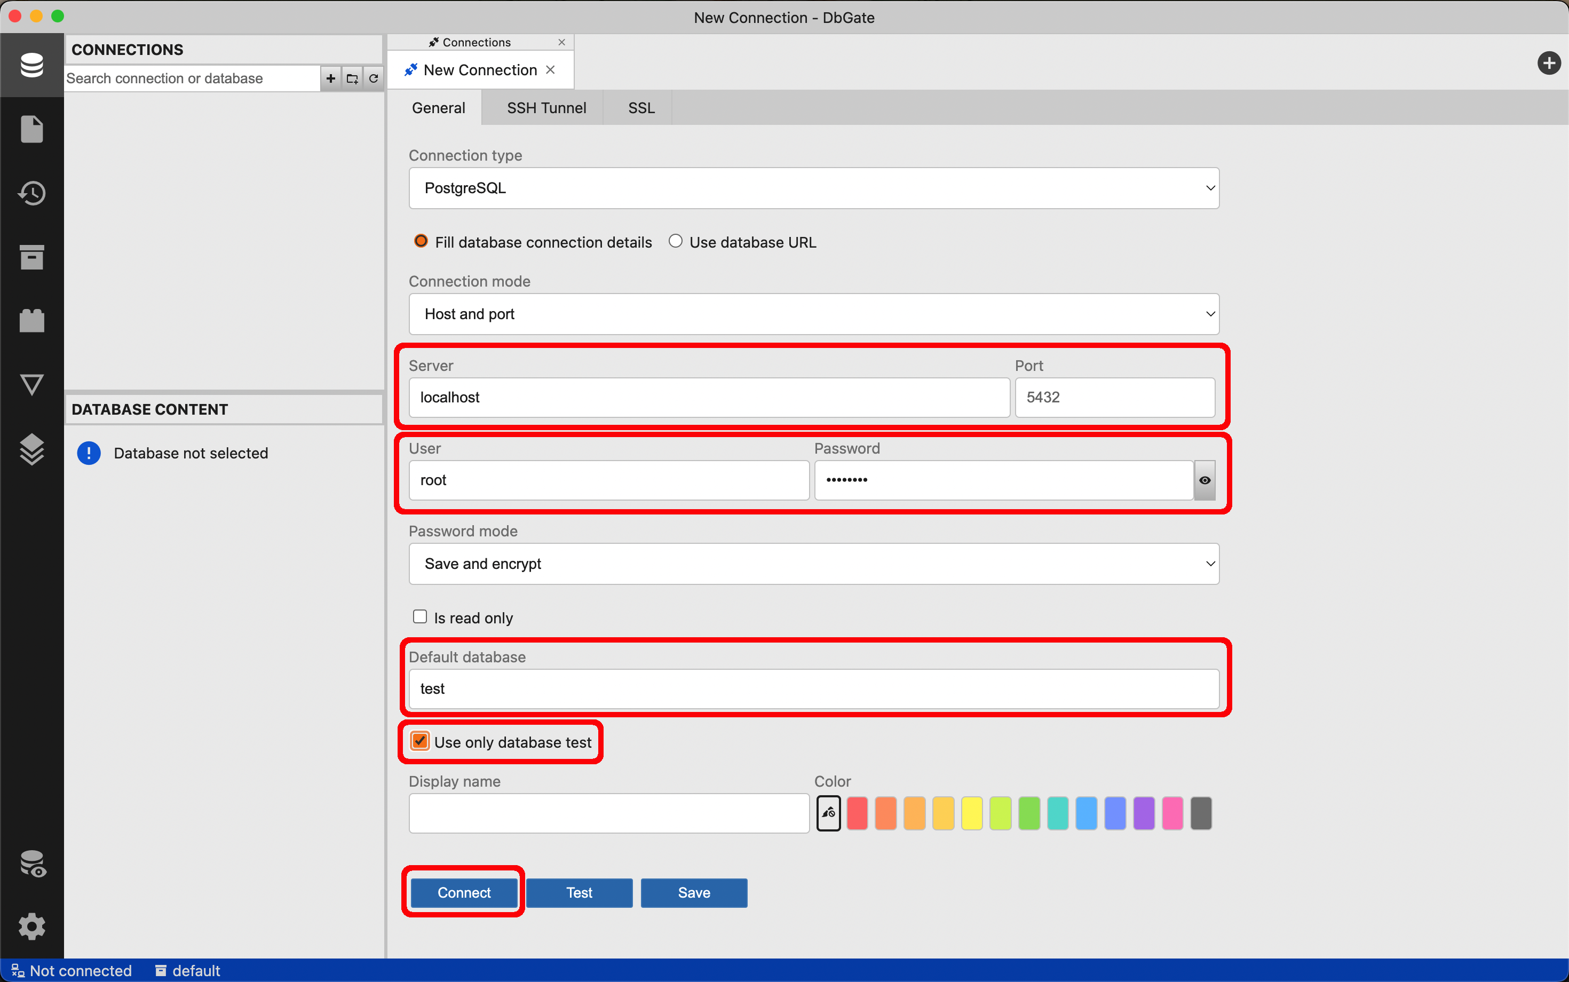The height and width of the screenshot is (982, 1569).
Task: Switch to the General tab
Action: click(x=438, y=108)
